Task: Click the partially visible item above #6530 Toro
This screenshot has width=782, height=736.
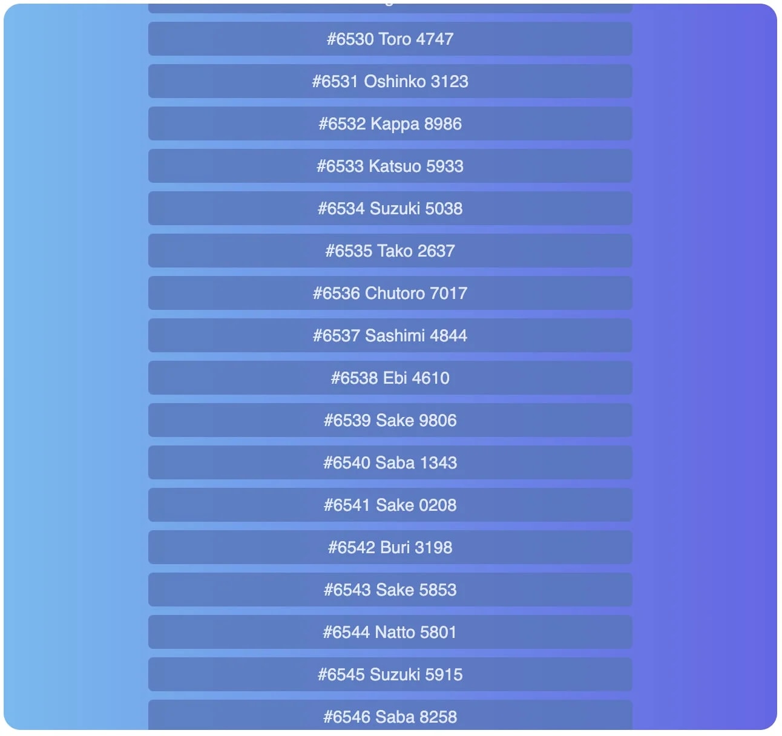Action: click(x=390, y=8)
